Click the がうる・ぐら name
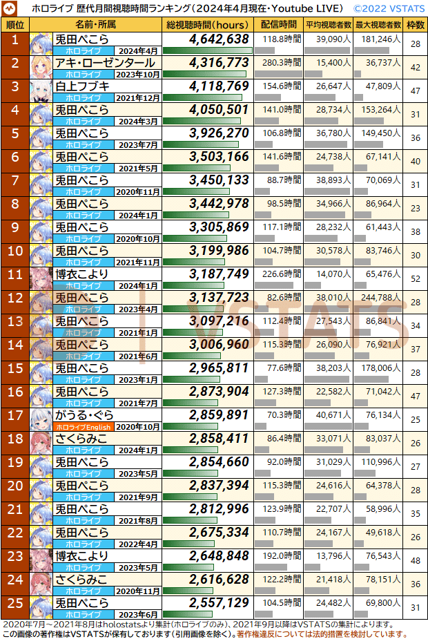Screen dimensions: 428x639 click(x=84, y=415)
